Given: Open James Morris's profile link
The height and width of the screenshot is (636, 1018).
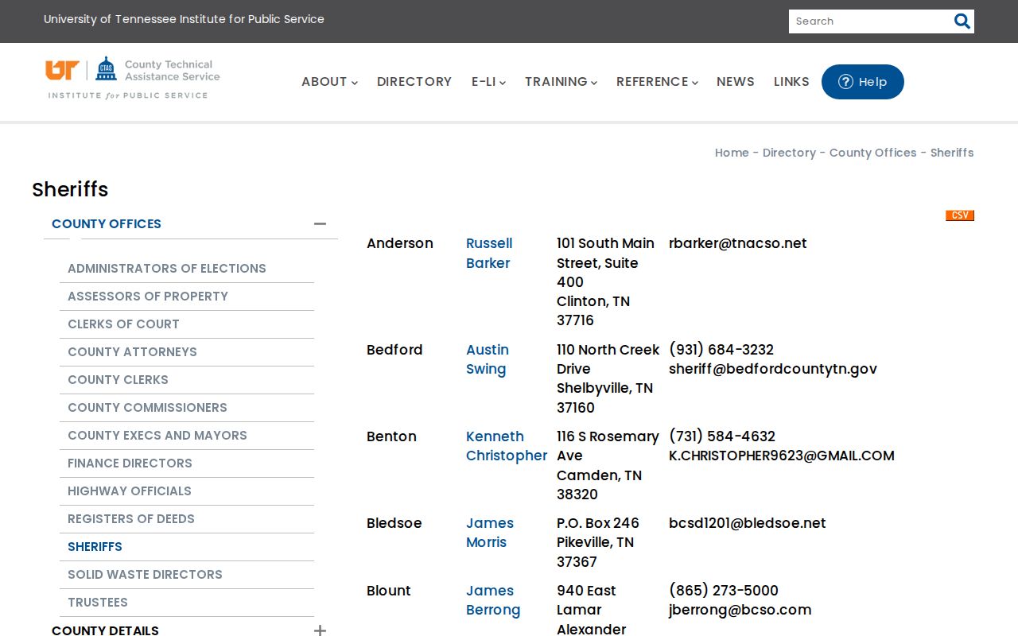Looking at the screenshot, I should pos(490,533).
